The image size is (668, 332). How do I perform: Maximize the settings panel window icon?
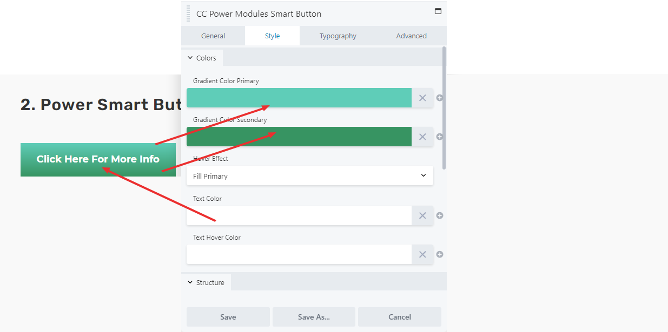(x=438, y=11)
